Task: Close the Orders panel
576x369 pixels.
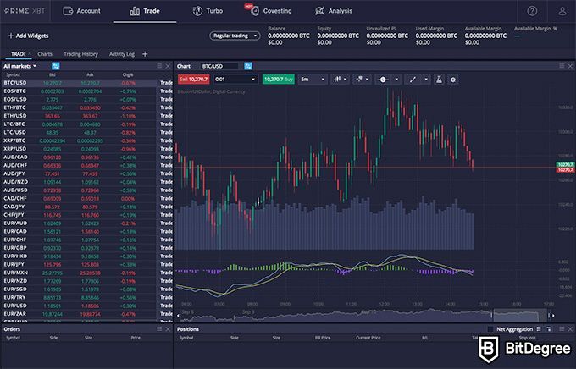Action: (x=168, y=329)
